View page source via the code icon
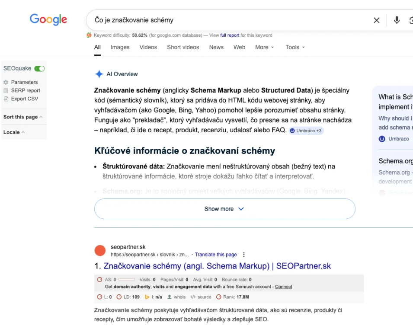 click(x=193, y=297)
